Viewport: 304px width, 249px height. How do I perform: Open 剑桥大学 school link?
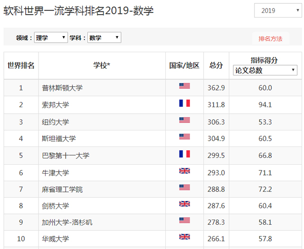pos(56,206)
